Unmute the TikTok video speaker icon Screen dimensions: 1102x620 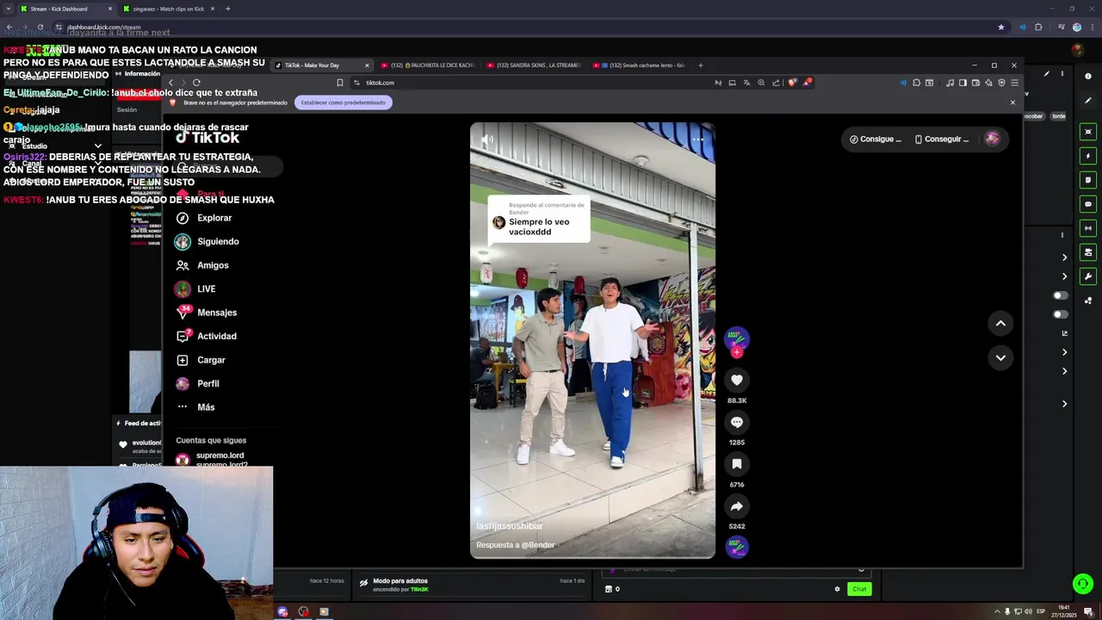point(487,139)
